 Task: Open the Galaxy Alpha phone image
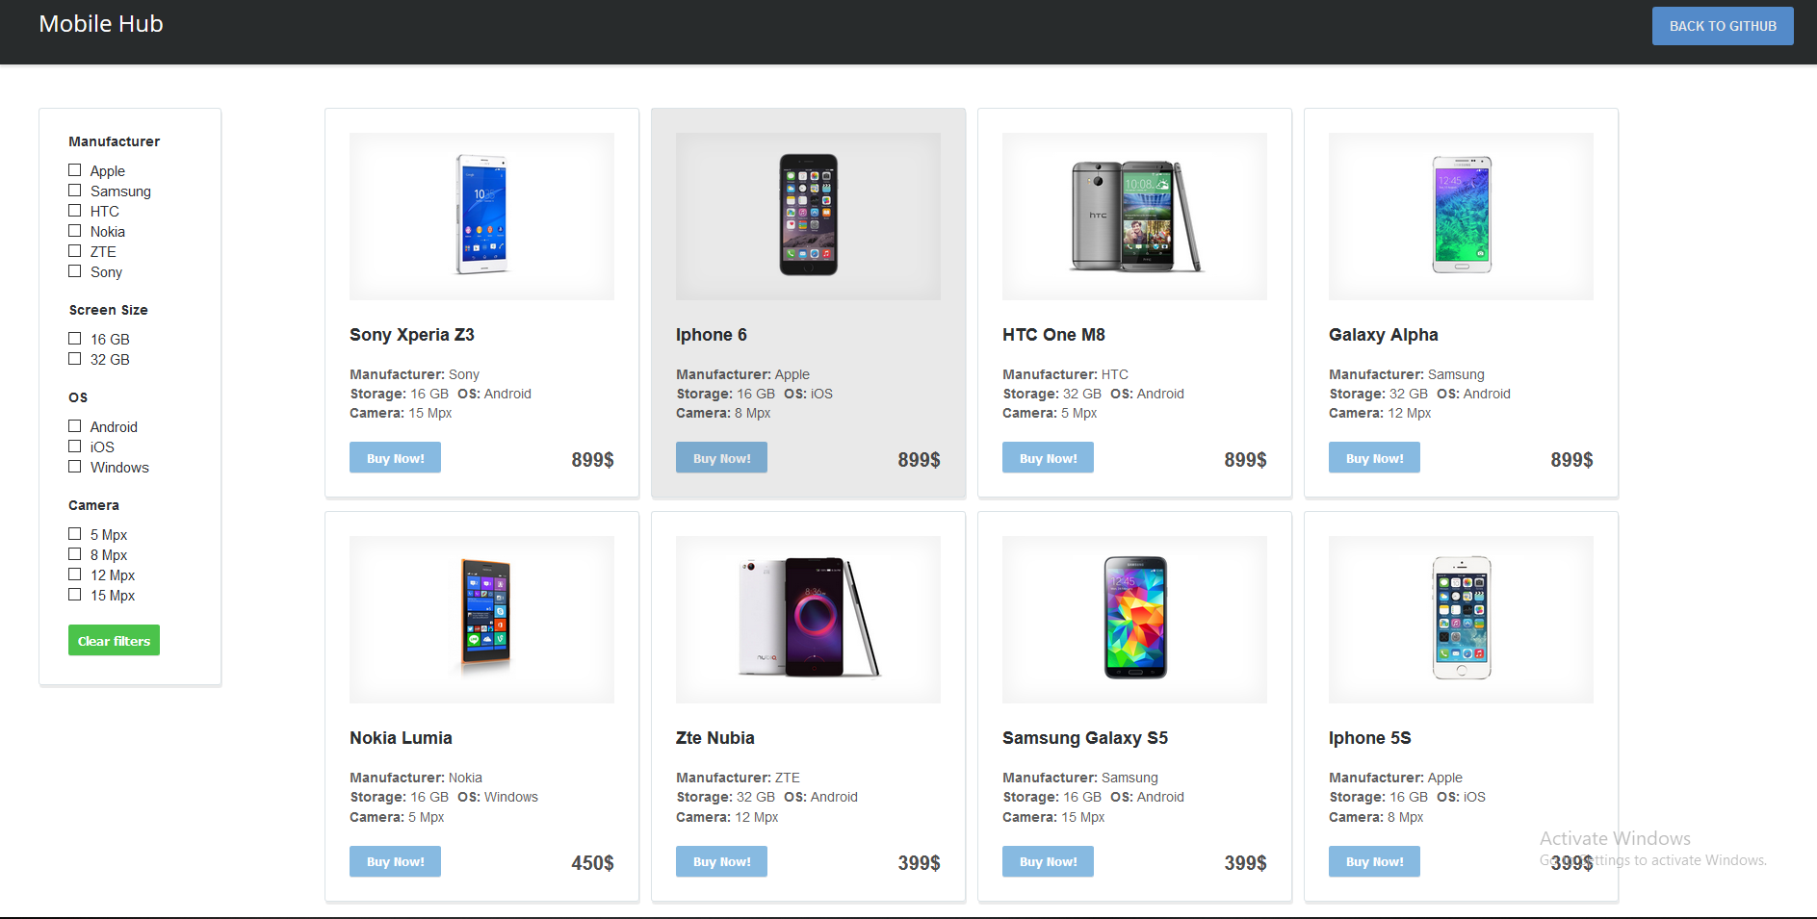click(x=1461, y=217)
